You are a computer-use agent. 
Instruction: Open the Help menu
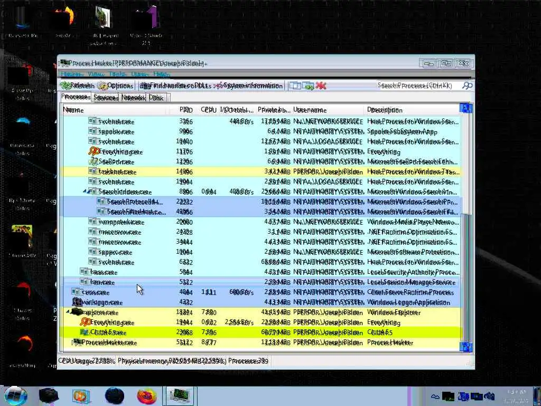click(161, 74)
